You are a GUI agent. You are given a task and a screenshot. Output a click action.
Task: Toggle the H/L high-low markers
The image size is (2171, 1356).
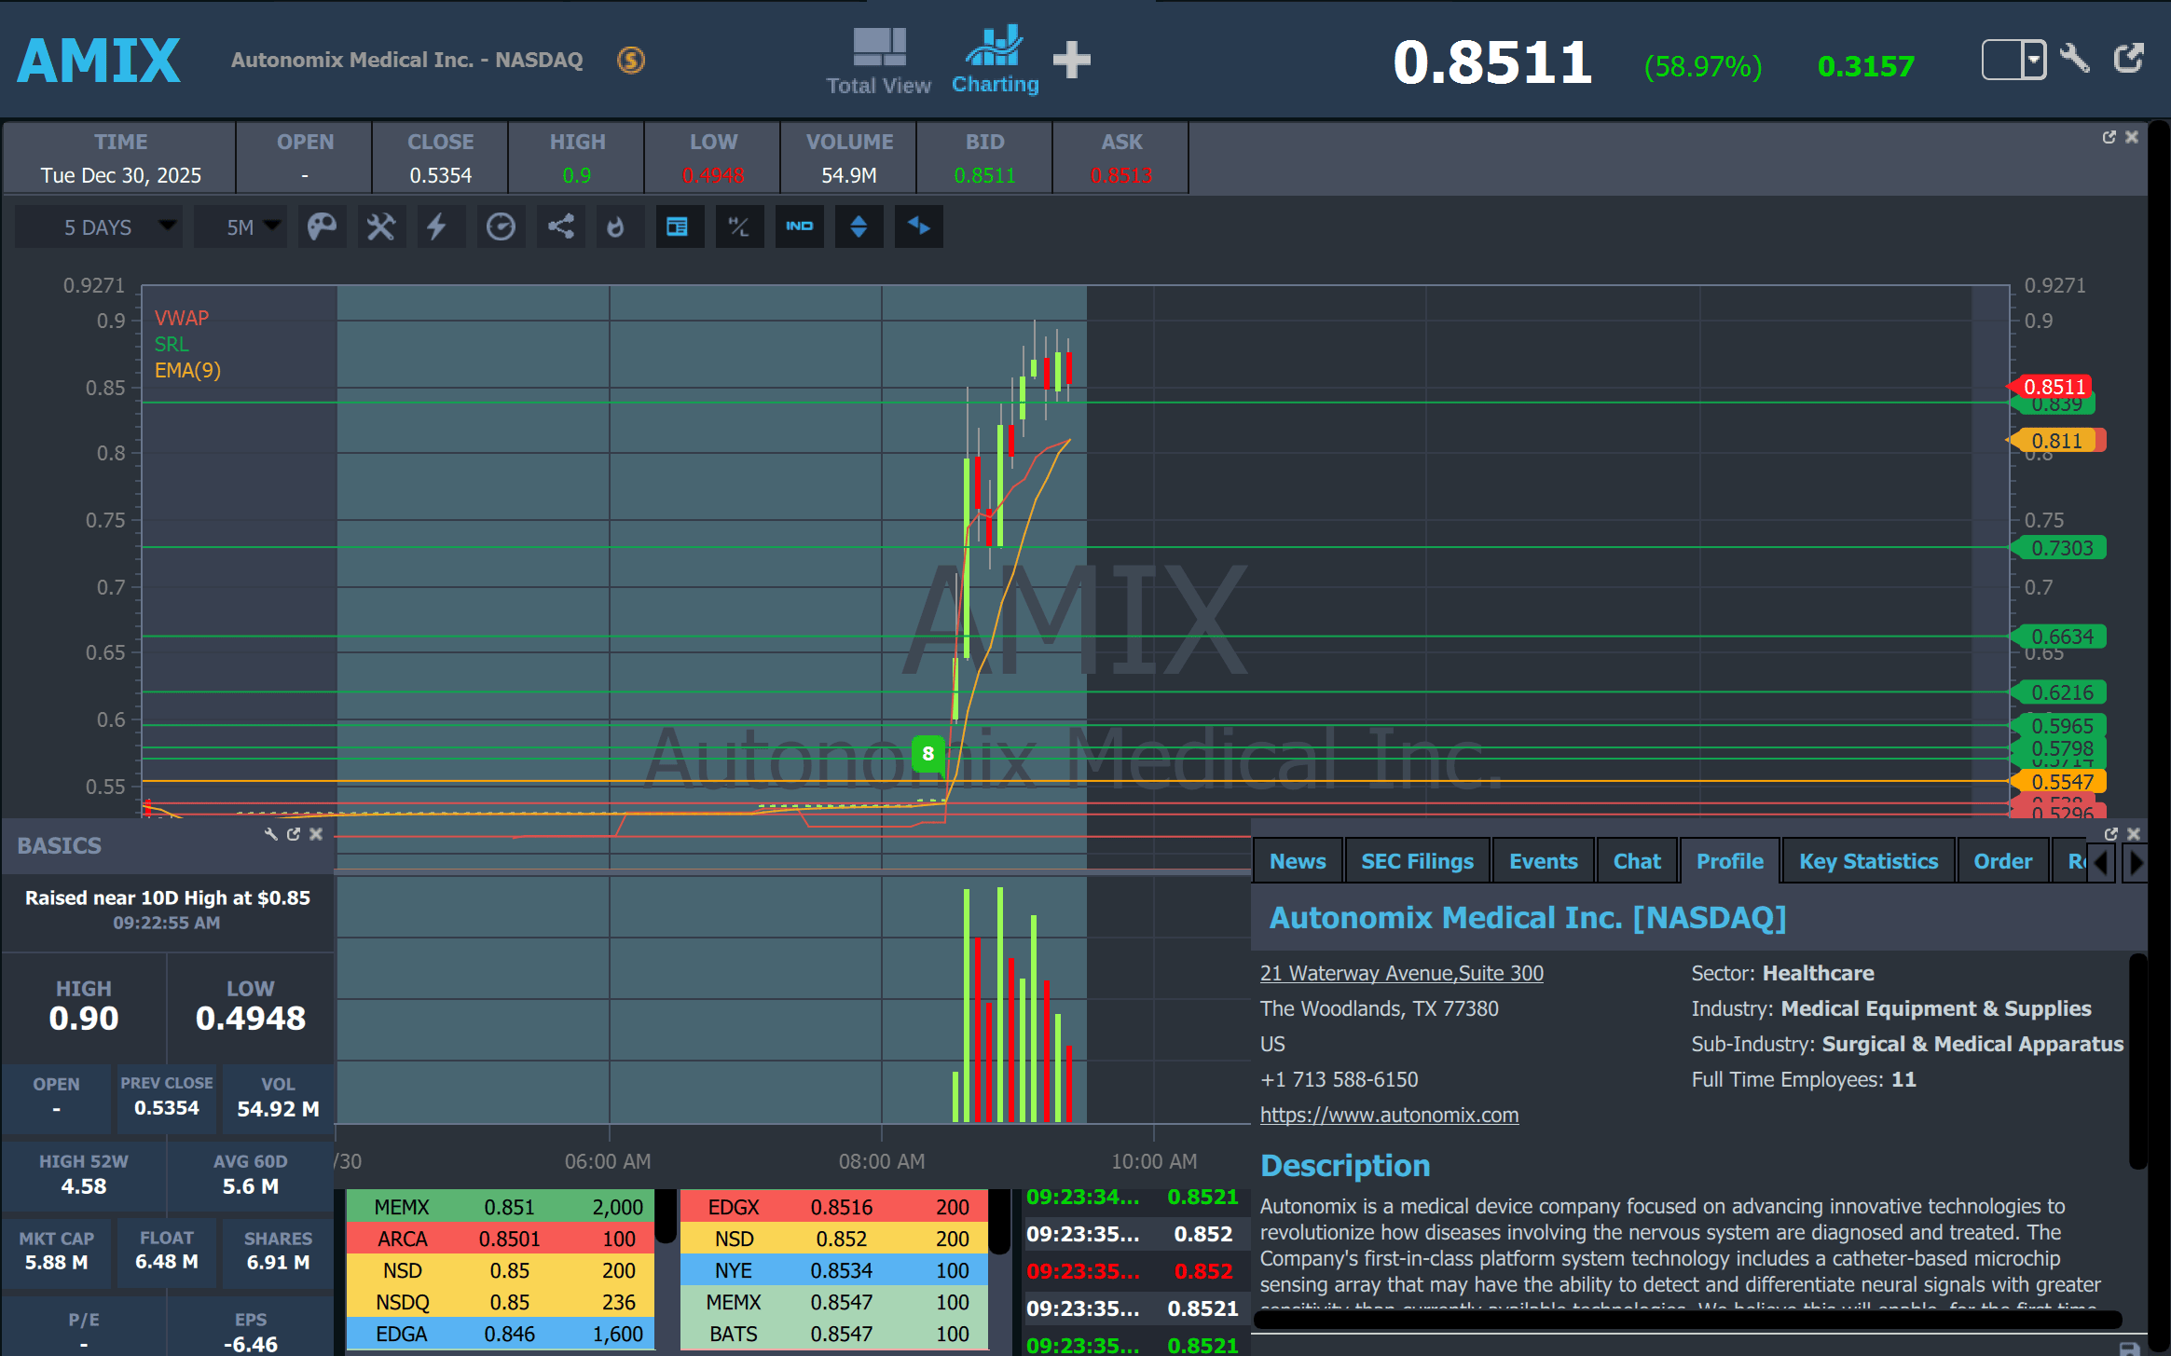click(738, 226)
